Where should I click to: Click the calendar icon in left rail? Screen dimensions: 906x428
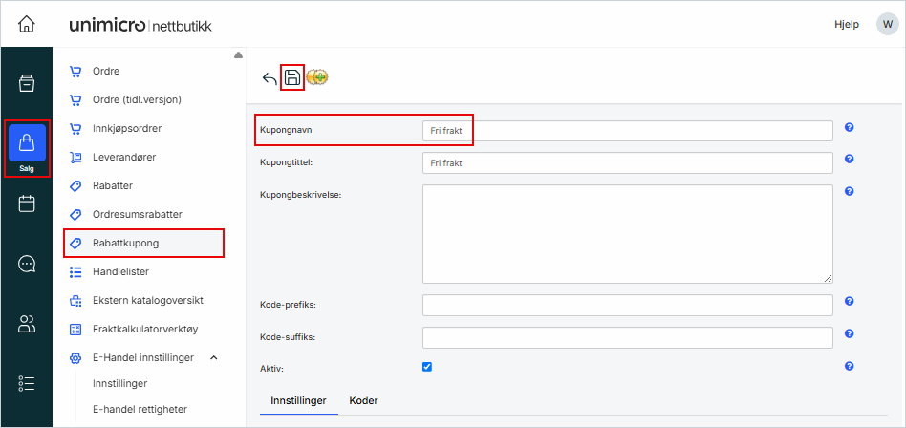[27, 203]
